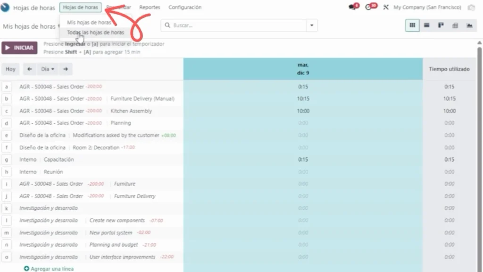
Task: Switch to graph view
Action: click(469, 25)
